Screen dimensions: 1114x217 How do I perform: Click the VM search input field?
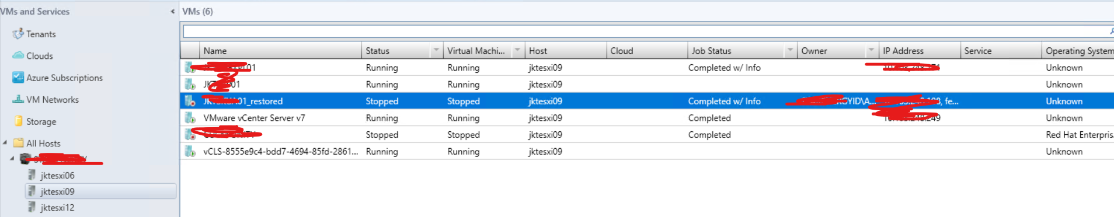(645, 31)
